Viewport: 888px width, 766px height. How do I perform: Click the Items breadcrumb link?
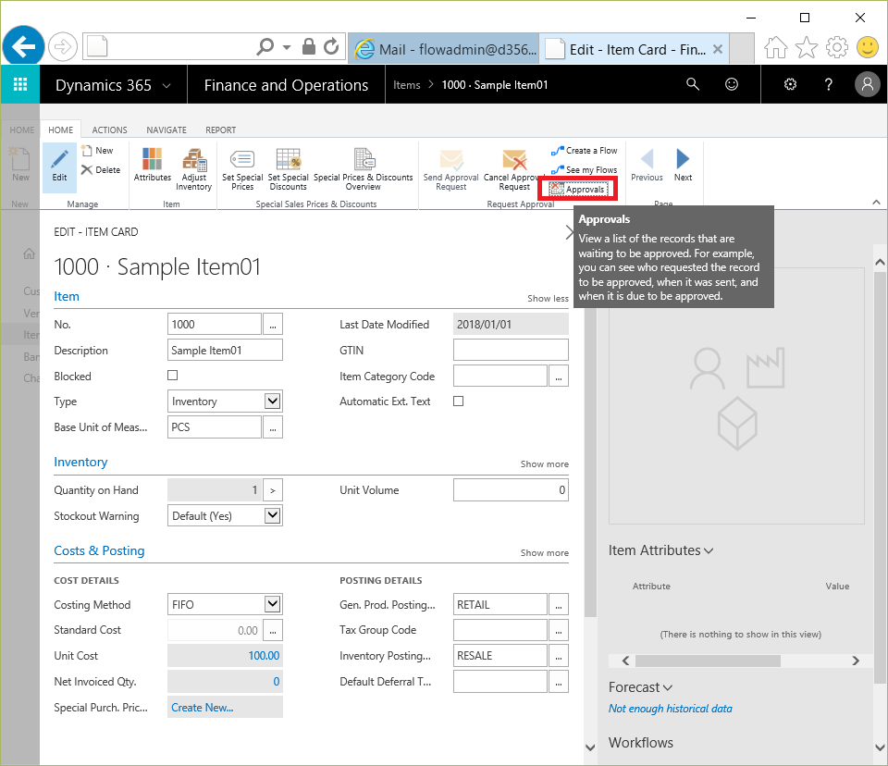pos(407,85)
